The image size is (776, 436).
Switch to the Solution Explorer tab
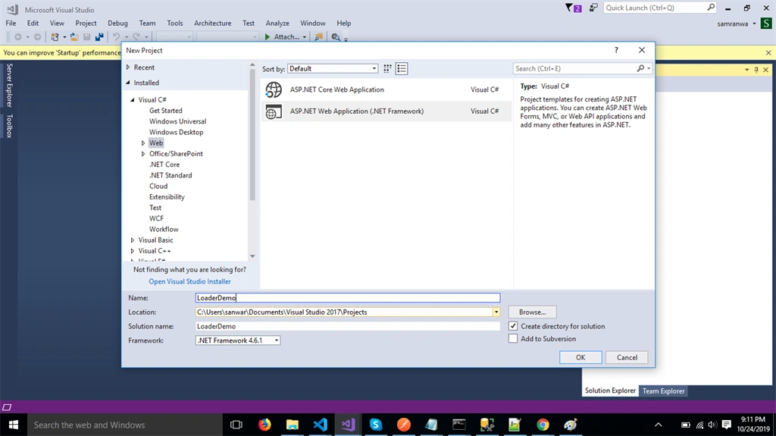tap(610, 391)
